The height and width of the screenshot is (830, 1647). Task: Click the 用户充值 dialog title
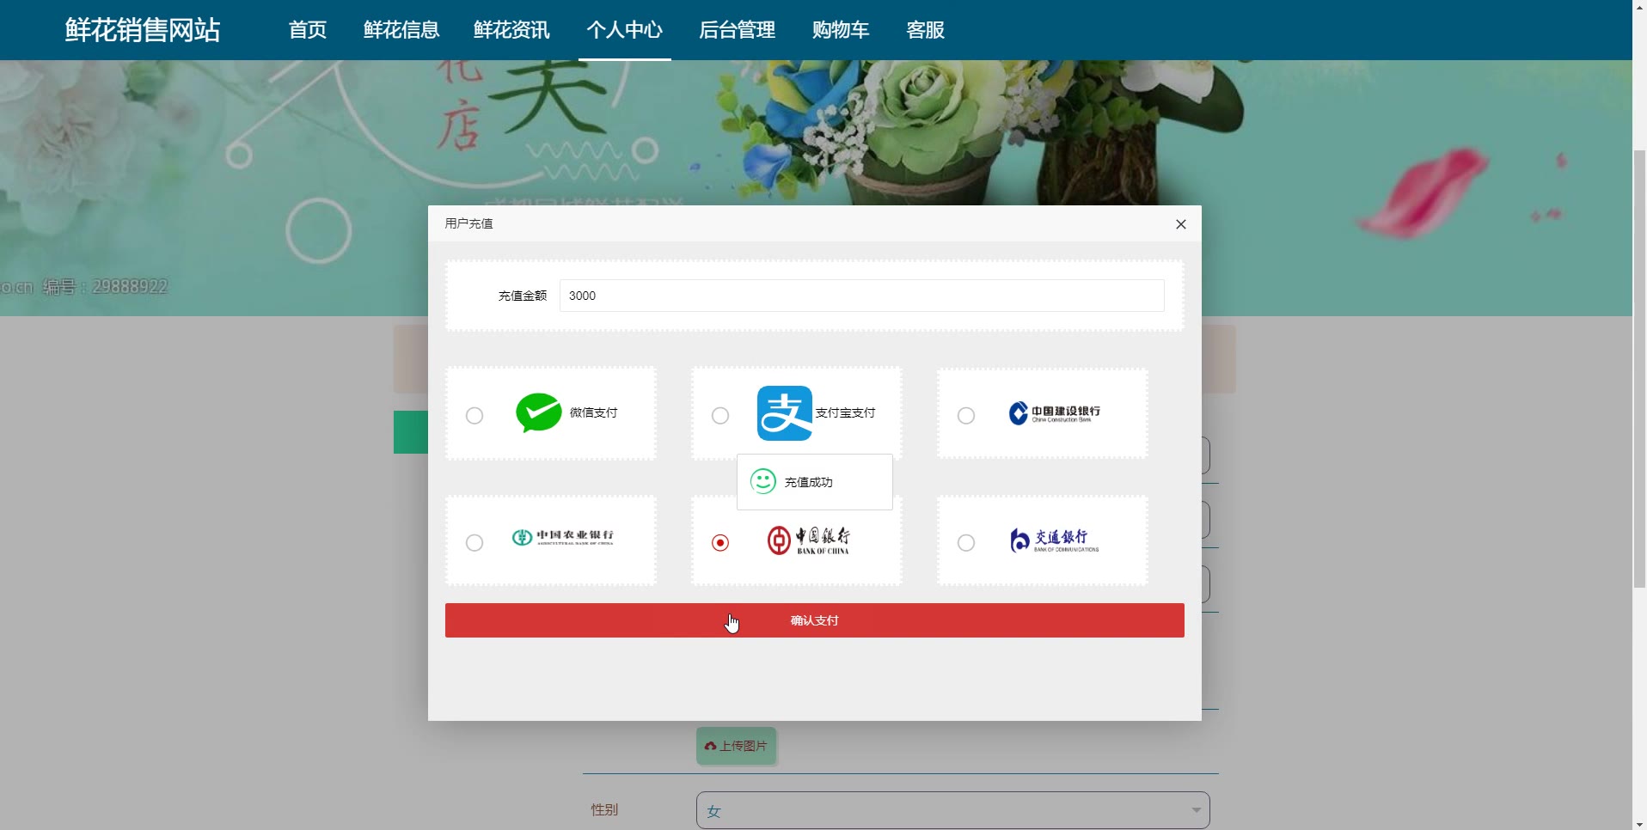point(468,223)
